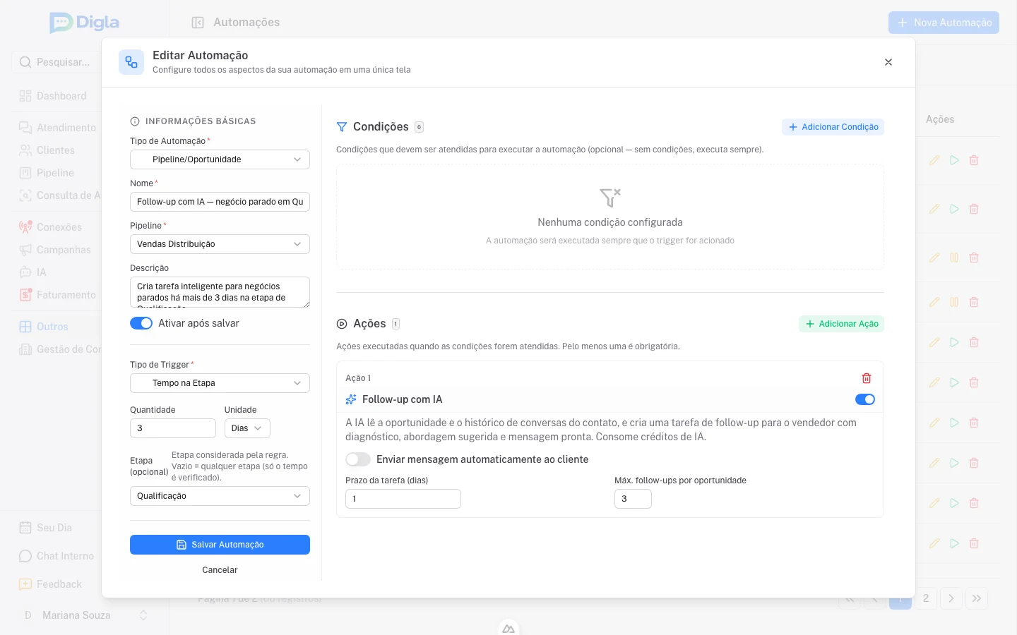Expand the Tipo de Trigger dropdown
The height and width of the screenshot is (635, 1017).
(x=220, y=383)
